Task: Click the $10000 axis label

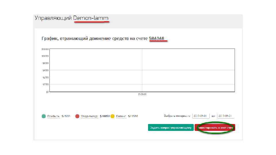Action: pyautogui.click(x=45, y=56)
